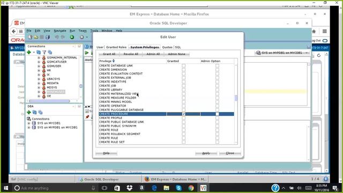
Task: Open the File menu
Action: (29, 31)
